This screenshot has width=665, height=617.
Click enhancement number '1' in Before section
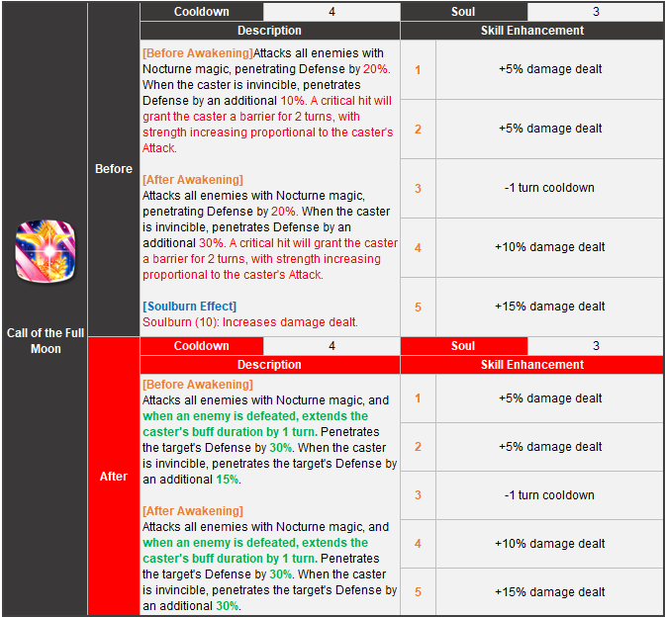coord(418,69)
